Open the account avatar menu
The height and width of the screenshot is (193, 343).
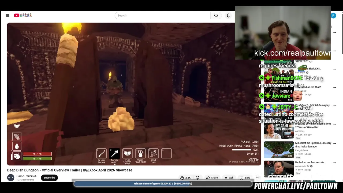pos(333,16)
